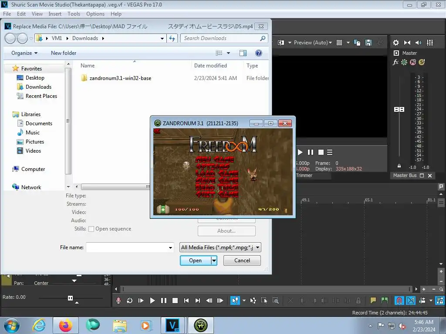Open the Open button split arrow

pos(214,261)
